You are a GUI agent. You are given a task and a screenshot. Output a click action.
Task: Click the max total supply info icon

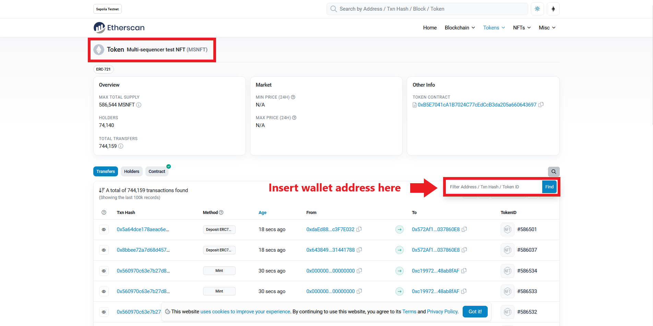(139, 105)
